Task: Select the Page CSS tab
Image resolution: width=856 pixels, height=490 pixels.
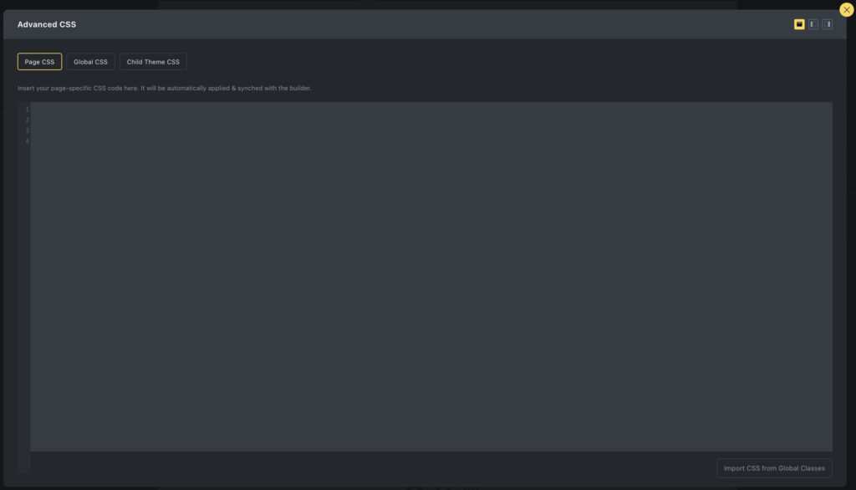Action: tap(39, 61)
